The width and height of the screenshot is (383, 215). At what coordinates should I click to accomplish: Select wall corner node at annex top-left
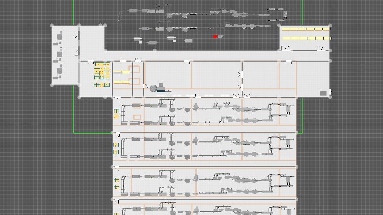pyautogui.click(x=53, y=26)
